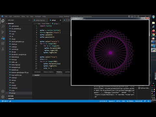This screenshot has height=117, width=156.
Task: Toggle panel layout icon in title bar
Action: 132,16
